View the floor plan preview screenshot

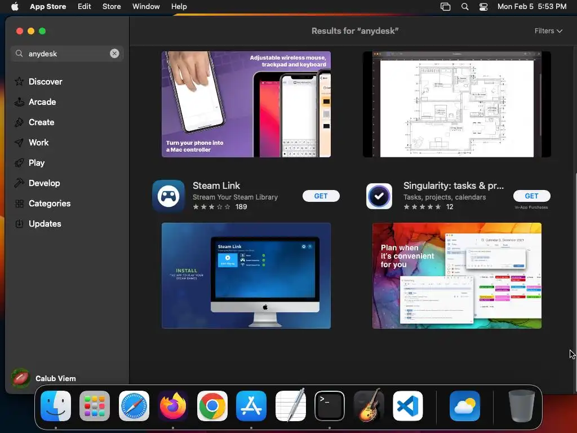click(456, 104)
